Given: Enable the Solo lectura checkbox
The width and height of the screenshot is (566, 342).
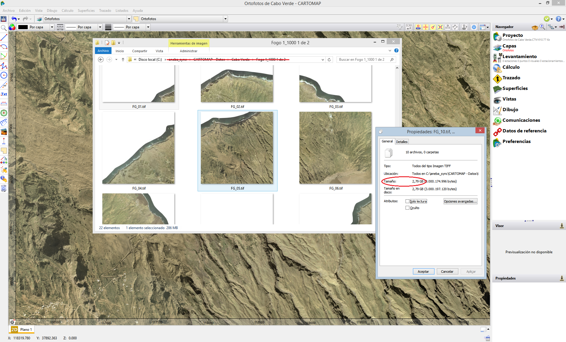Looking at the screenshot, I should click(x=408, y=201).
